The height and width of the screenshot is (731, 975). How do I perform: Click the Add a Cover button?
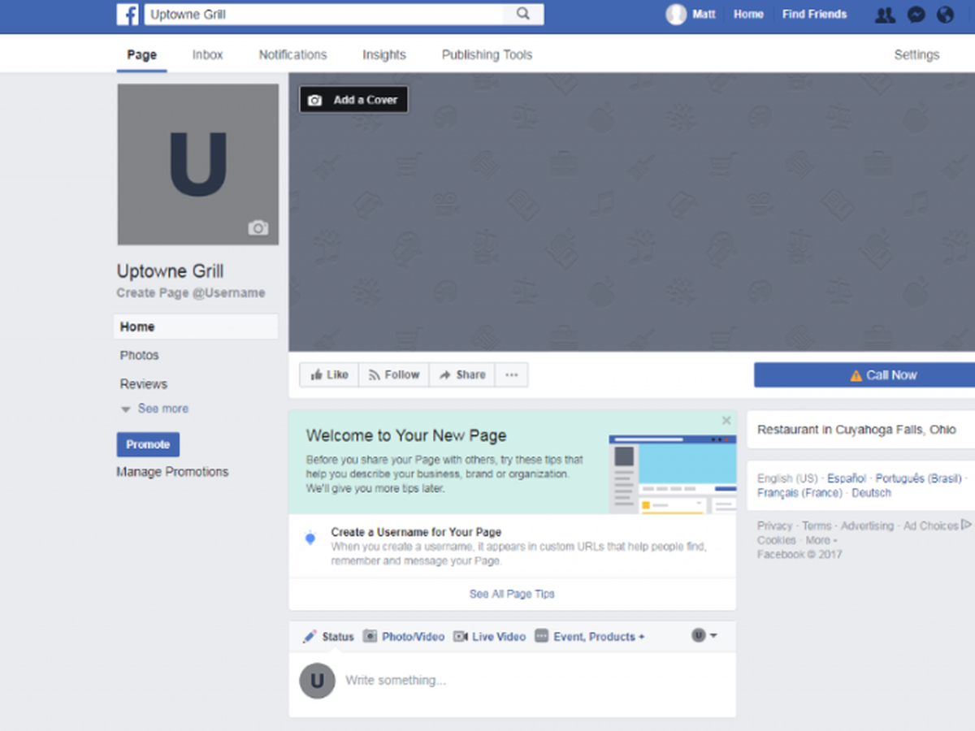click(353, 100)
